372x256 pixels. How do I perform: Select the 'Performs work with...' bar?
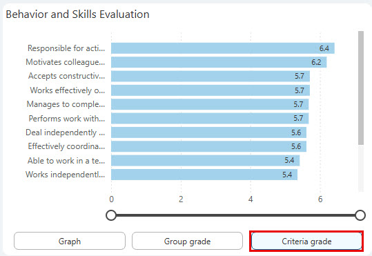(210, 118)
